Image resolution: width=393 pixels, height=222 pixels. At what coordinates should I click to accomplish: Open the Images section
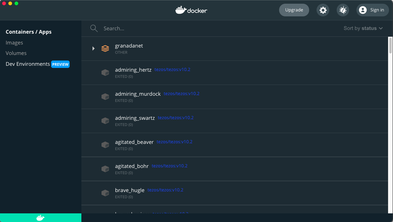point(14,43)
